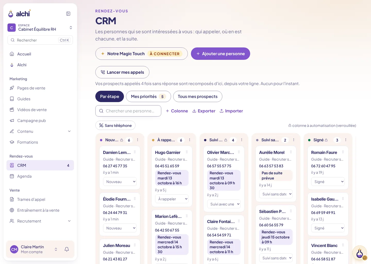This screenshot has width=371, height=264.
Task: Switch to Tous mes prospects view
Action: [x=198, y=97]
